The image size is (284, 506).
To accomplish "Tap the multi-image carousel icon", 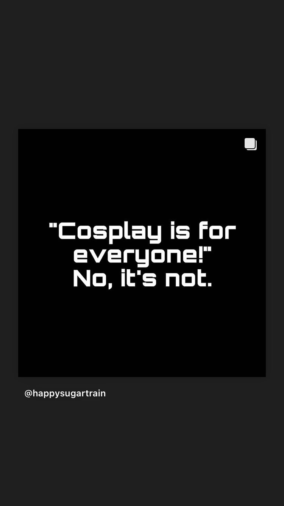I will click(x=251, y=144).
